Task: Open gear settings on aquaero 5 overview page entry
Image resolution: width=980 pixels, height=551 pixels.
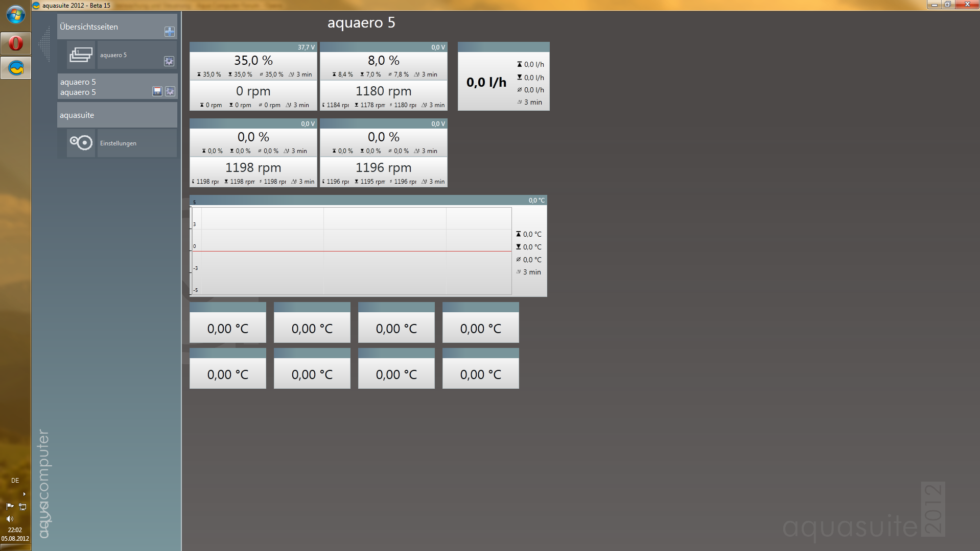Action: coord(169,61)
